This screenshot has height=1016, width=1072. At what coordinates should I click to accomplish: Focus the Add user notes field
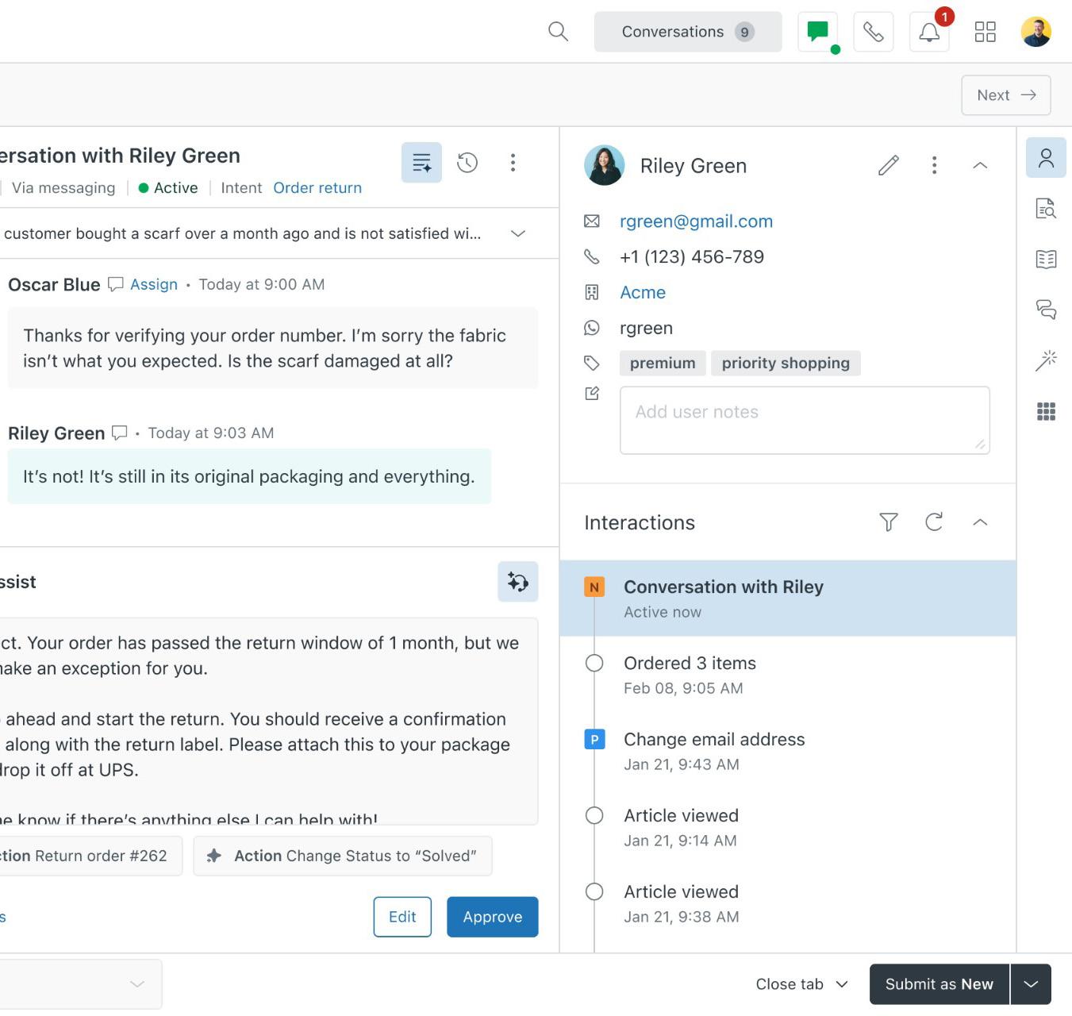click(x=805, y=421)
